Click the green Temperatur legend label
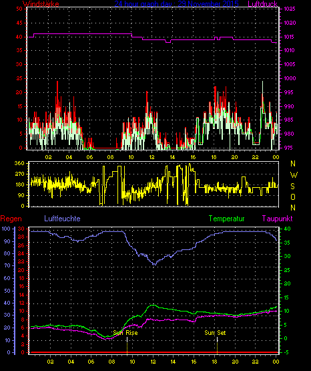 [226, 219]
